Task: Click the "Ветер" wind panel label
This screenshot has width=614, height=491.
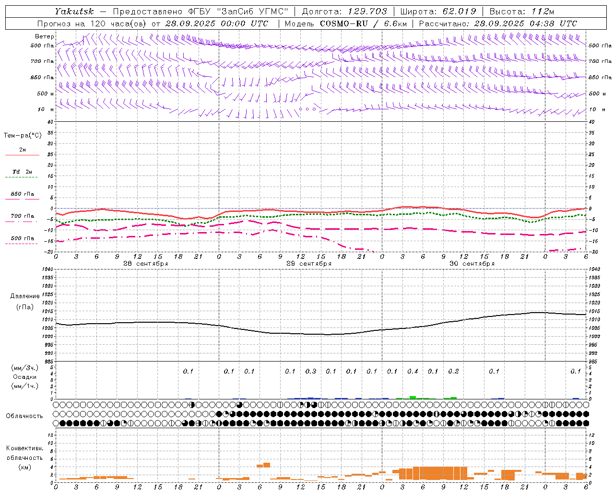Action: (x=45, y=36)
